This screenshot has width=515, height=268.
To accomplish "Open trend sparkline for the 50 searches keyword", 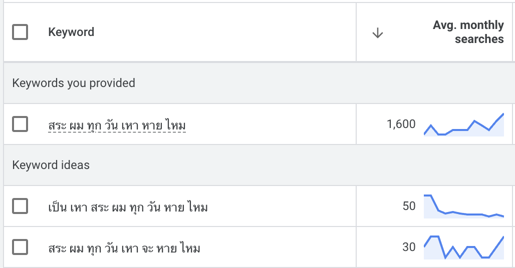I will pyautogui.click(x=463, y=207).
